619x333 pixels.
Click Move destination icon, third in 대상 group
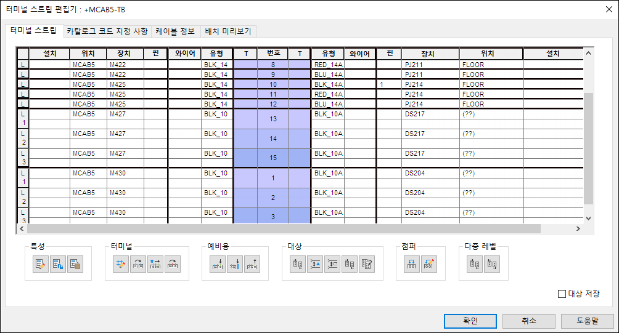(x=332, y=264)
